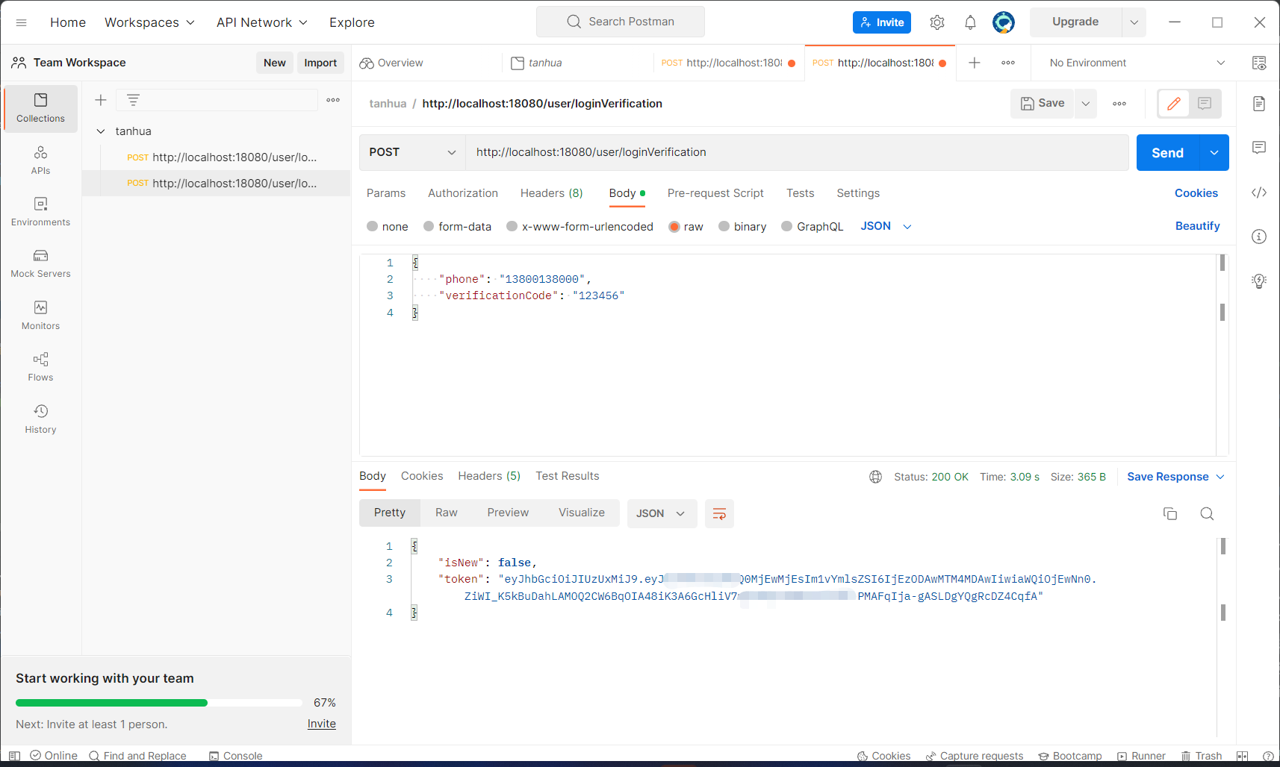Expand the Save options arrow
The height and width of the screenshot is (767, 1280).
point(1086,104)
